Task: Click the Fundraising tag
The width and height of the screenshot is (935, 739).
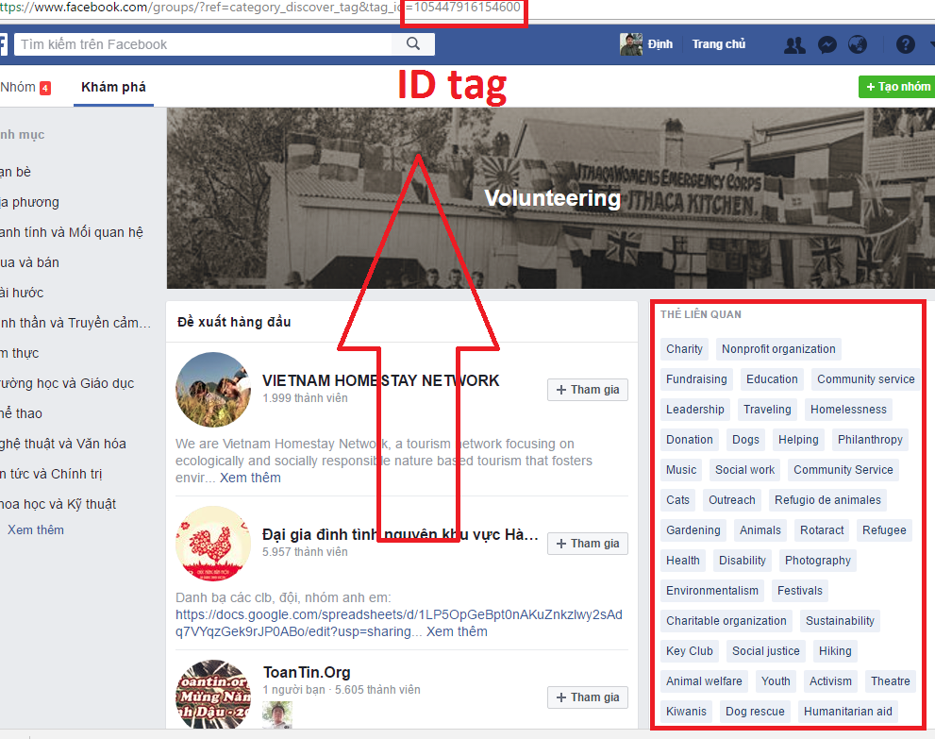Action: coord(696,379)
